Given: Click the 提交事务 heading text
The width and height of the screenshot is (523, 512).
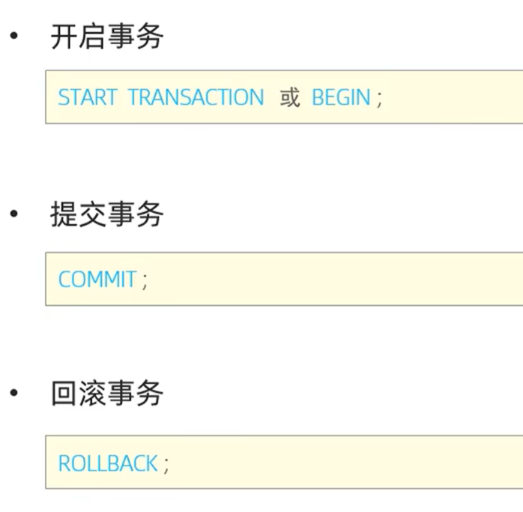Looking at the screenshot, I should 106,214.
